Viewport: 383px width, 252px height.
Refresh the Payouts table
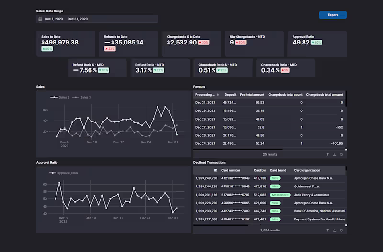pos(342,154)
